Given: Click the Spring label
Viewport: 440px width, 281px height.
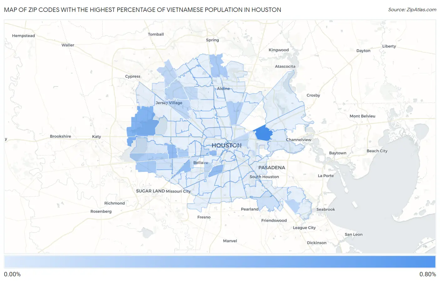Looking at the screenshot, I should tap(212, 40).
